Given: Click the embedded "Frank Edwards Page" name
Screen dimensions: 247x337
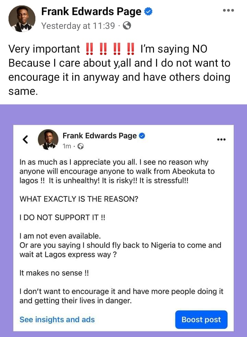Looking at the screenshot, I should [x=99, y=136].
